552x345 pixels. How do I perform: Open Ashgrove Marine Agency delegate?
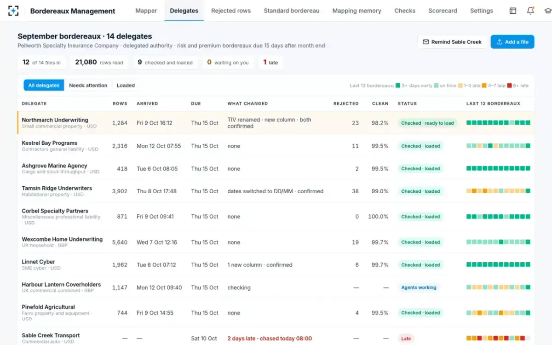(54, 166)
